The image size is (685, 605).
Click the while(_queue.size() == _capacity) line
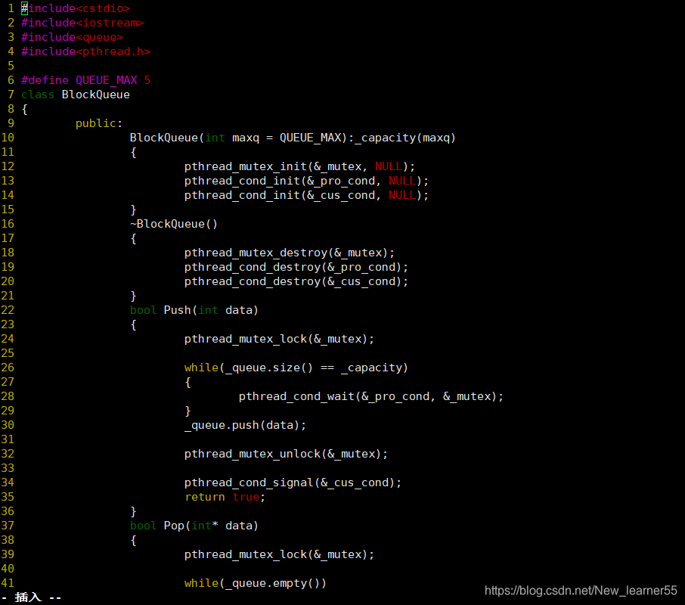click(296, 368)
